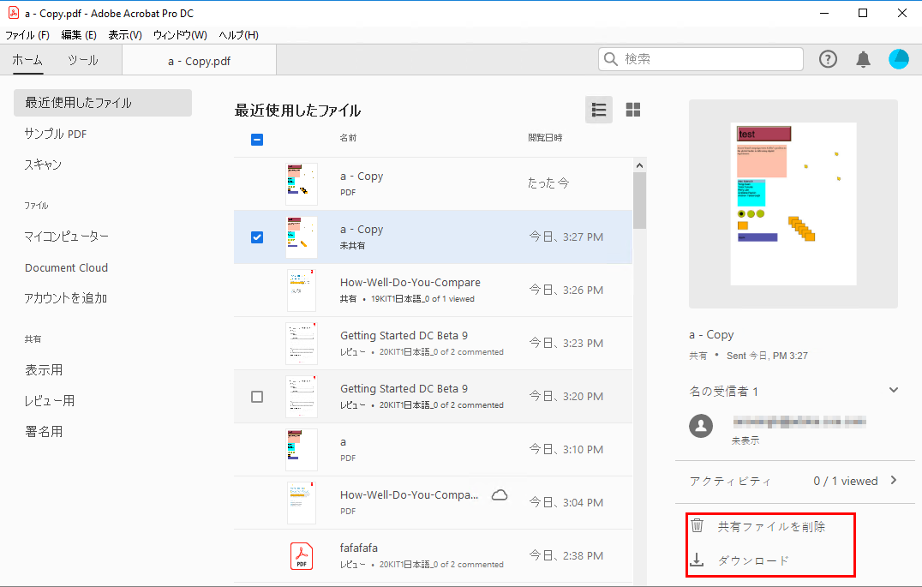Click the file list scrollbar thumb

(640, 201)
